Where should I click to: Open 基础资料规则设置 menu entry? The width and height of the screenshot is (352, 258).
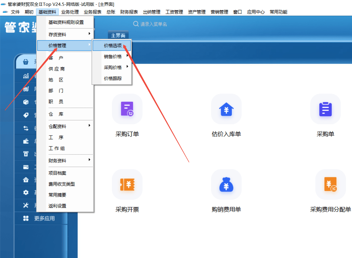65,22
